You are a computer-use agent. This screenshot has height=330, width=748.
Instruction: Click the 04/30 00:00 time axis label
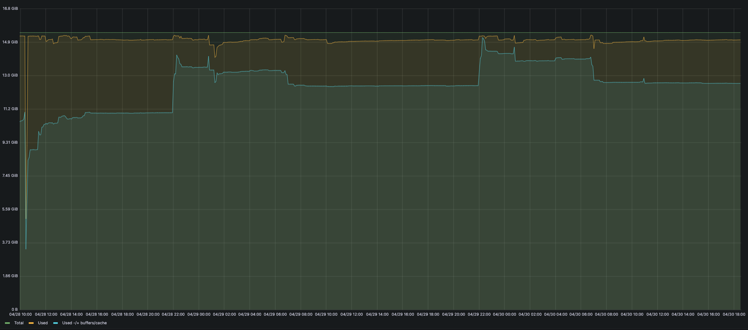[x=505, y=314]
